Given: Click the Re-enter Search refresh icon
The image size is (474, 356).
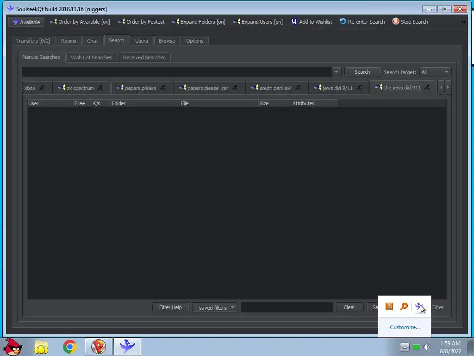Looking at the screenshot, I should click(x=343, y=21).
